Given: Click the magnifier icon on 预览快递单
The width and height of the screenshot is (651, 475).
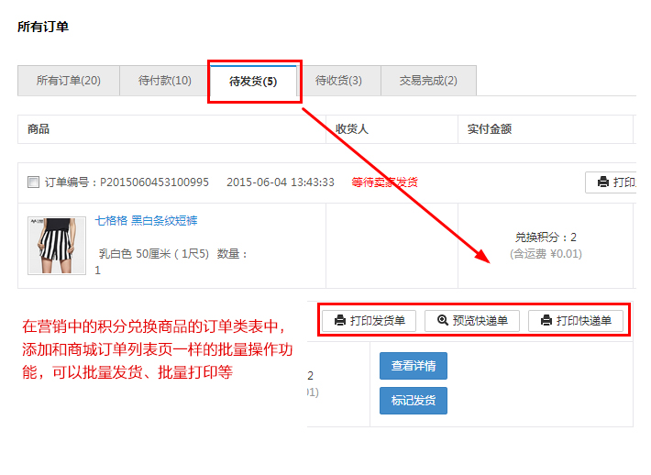Looking at the screenshot, I should click(x=443, y=321).
